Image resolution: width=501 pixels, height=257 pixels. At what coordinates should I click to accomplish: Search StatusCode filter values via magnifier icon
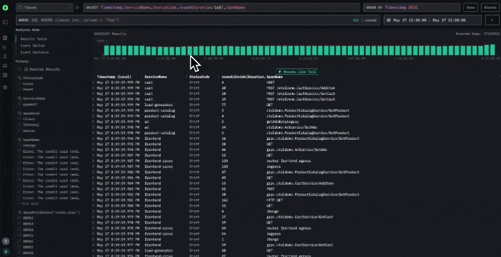click(20, 78)
